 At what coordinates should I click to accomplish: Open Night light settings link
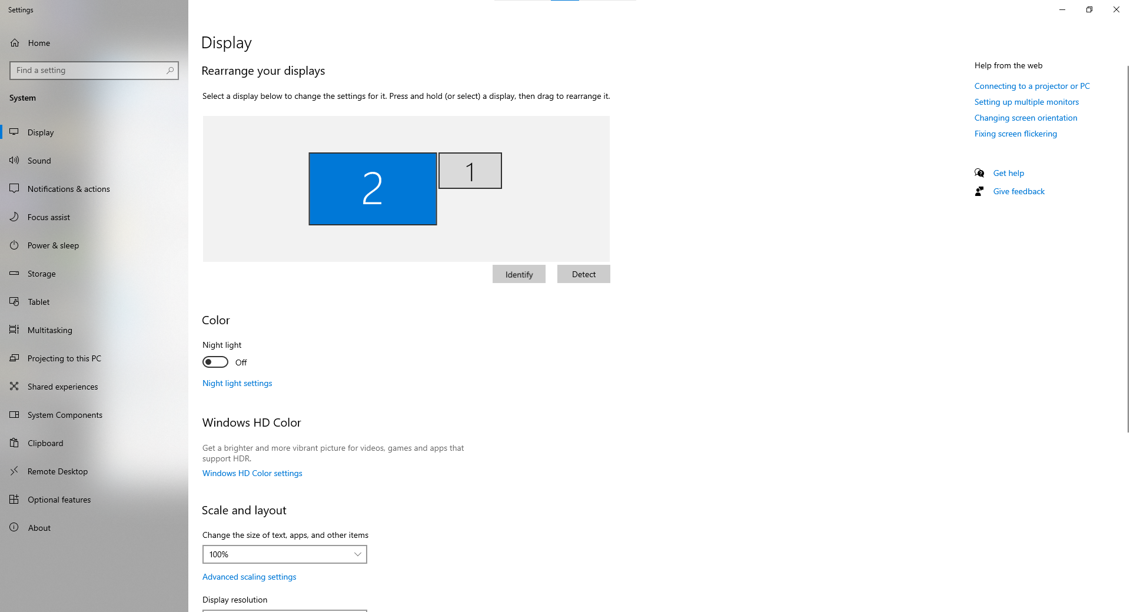click(237, 383)
